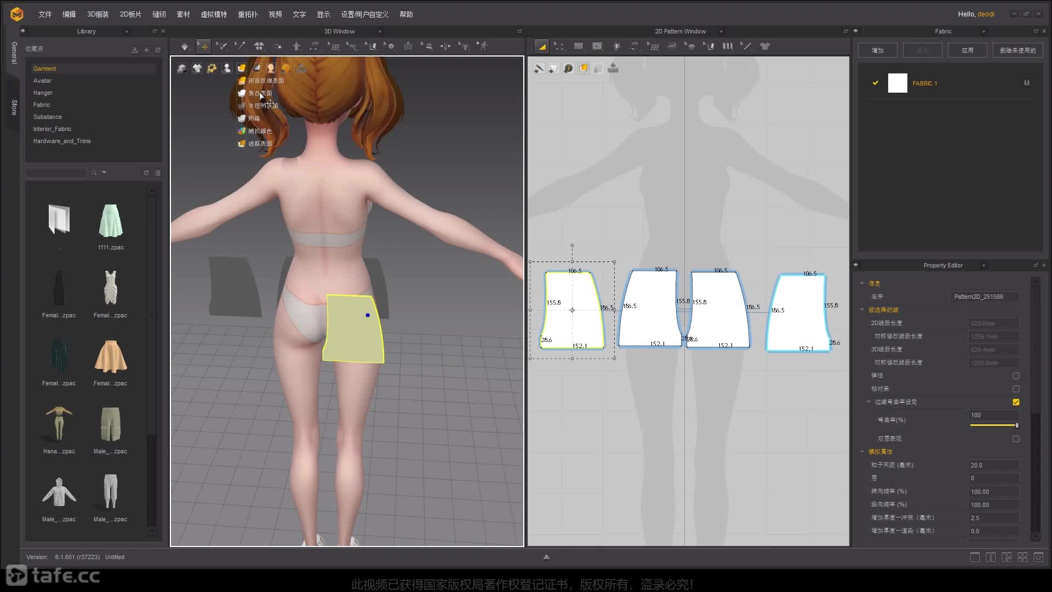Click the Edit Avatar walking figure icon

(x=482, y=47)
